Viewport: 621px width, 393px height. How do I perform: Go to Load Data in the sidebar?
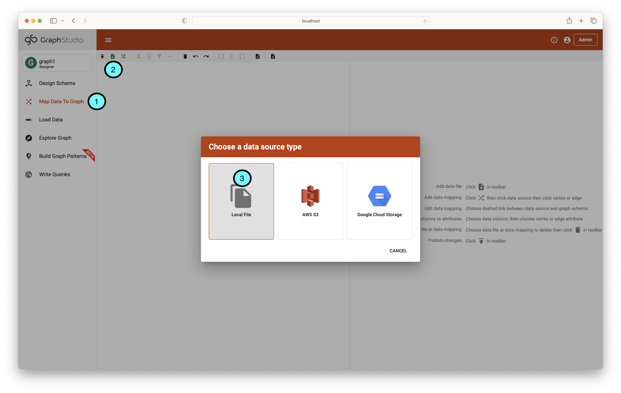[57, 120]
